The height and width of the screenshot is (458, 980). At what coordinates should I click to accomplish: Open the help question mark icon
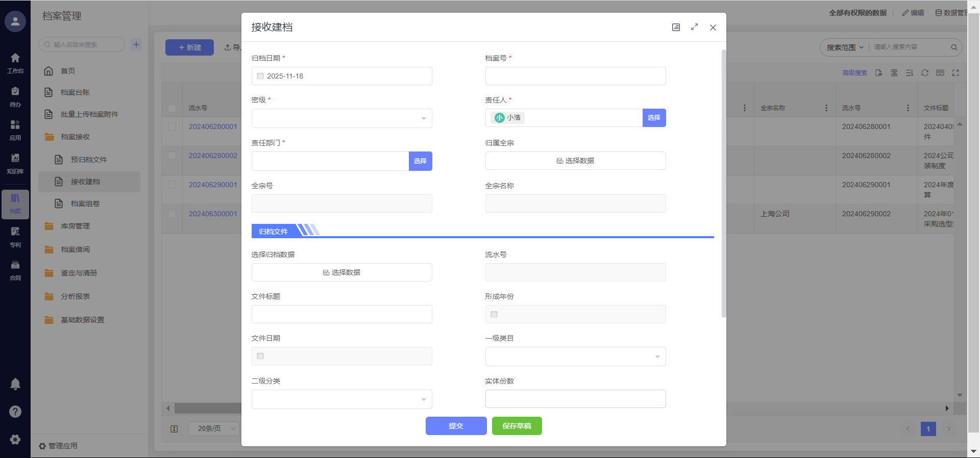(x=15, y=412)
